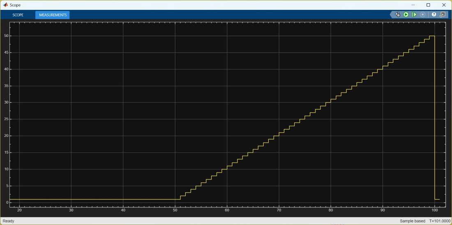Open the step back configuration icon
The width and height of the screenshot is (452, 225).
coord(397,14)
